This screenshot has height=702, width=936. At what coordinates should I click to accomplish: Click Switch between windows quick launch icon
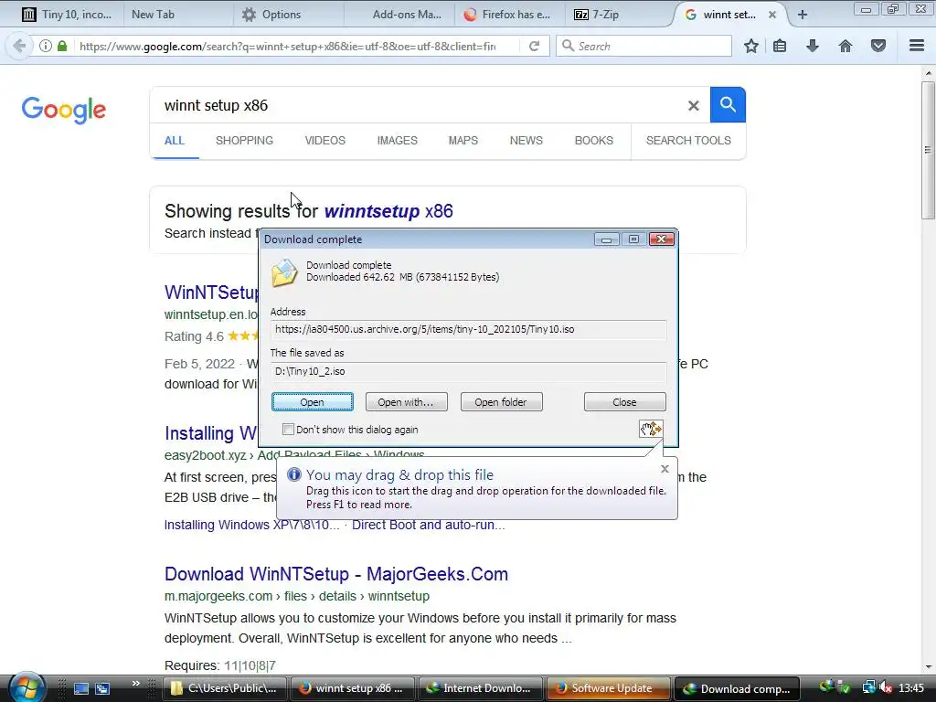[102, 688]
